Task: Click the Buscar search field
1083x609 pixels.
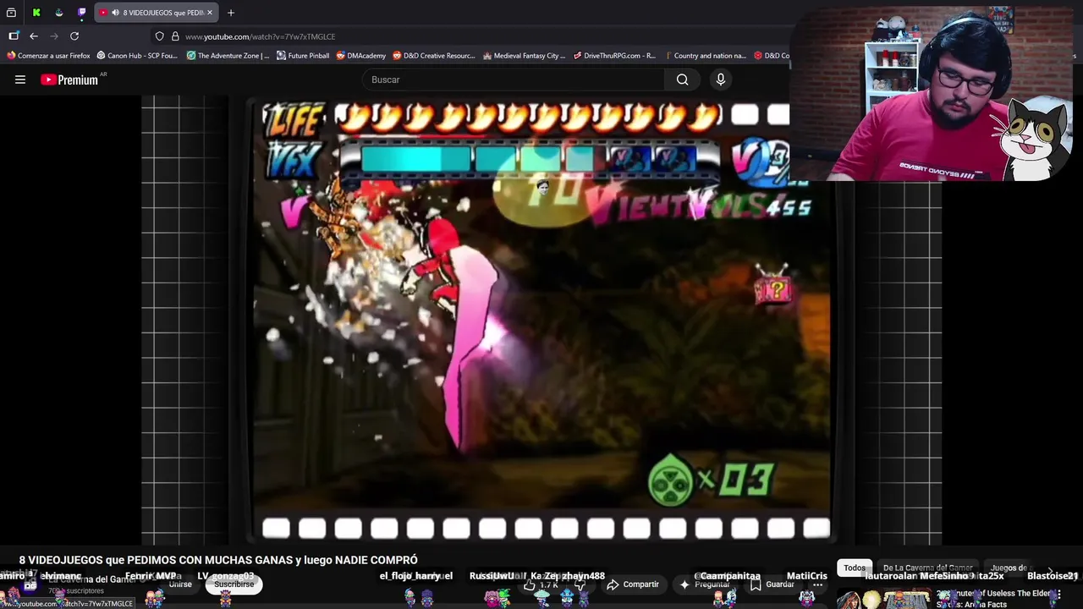Action: (514, 80)
